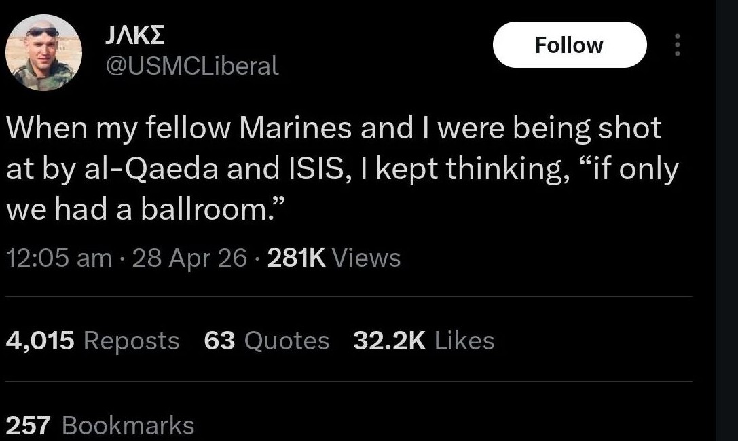Screen dimensions: 738x441
Task: Click the JΛKΣ profile avatar photo
Action: coord(43,52)
